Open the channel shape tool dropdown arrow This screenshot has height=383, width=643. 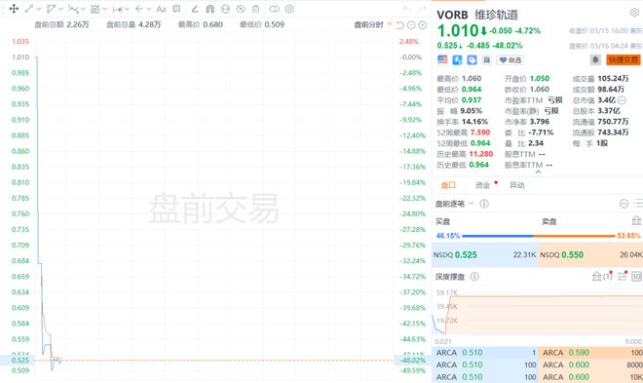coord(61,9)
